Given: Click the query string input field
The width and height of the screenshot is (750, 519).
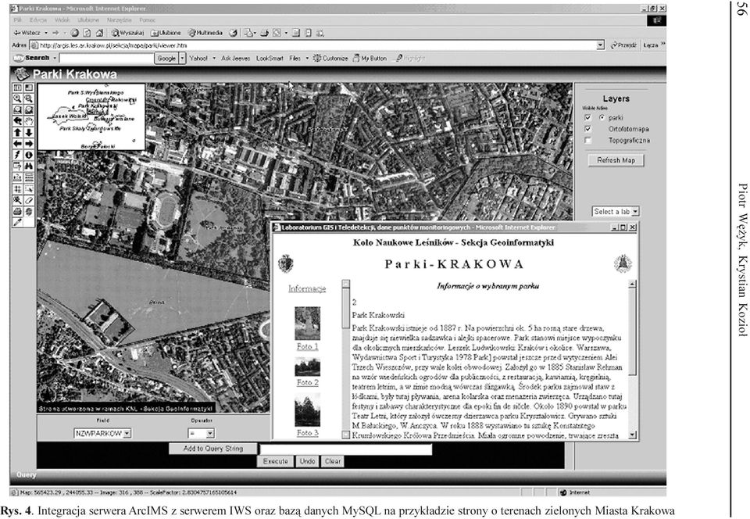Looking at the screenshot, I should click(x=346, y=449).
